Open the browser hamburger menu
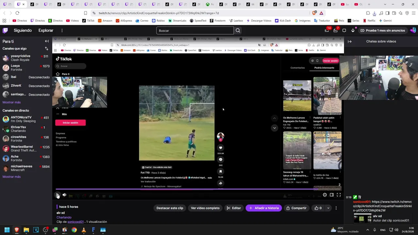This screenshot has height=235, width=418. click(x=414, y=13)
